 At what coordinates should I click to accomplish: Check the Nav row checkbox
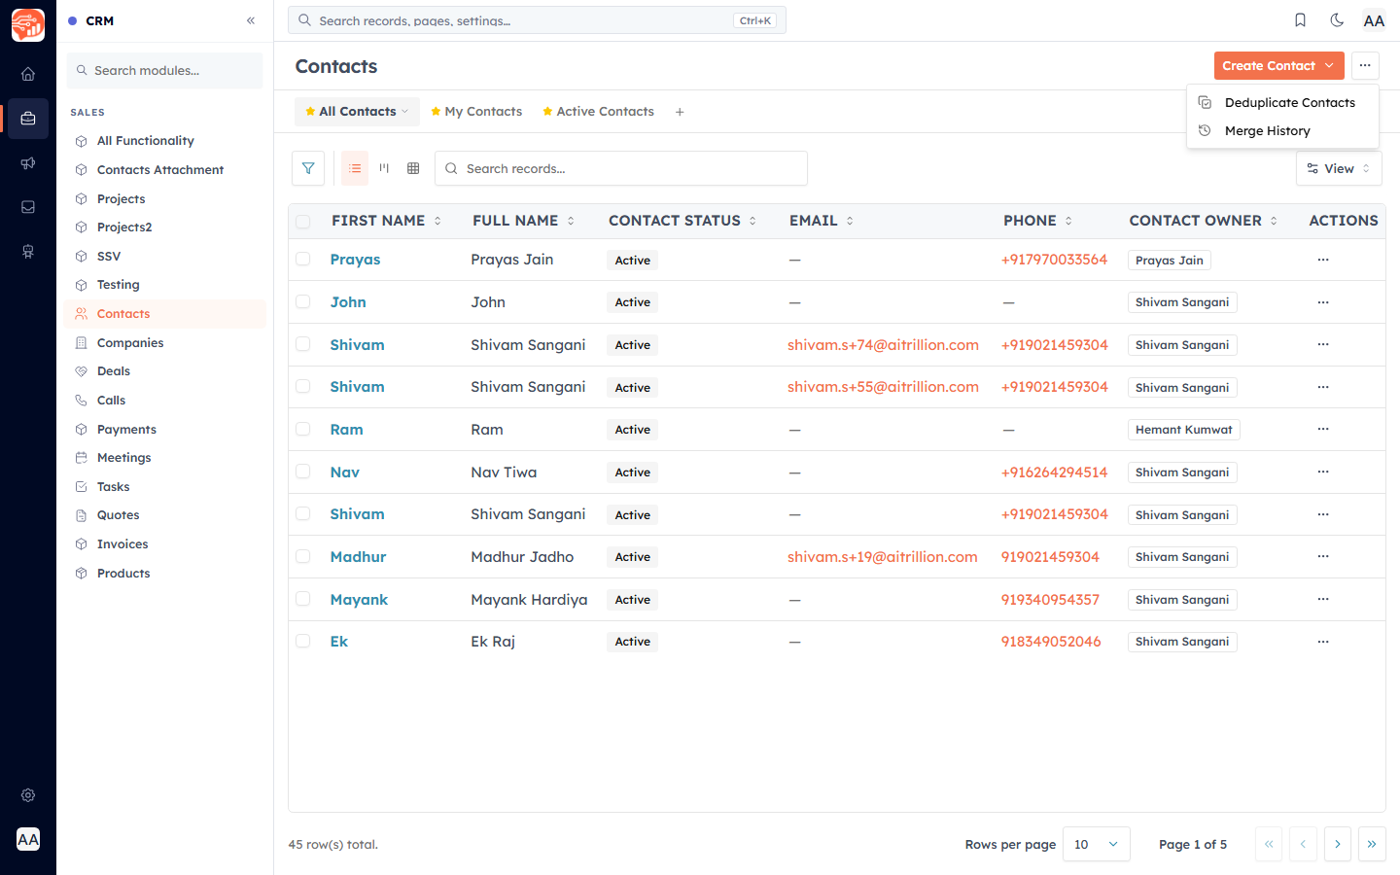(x=303, y=472)
